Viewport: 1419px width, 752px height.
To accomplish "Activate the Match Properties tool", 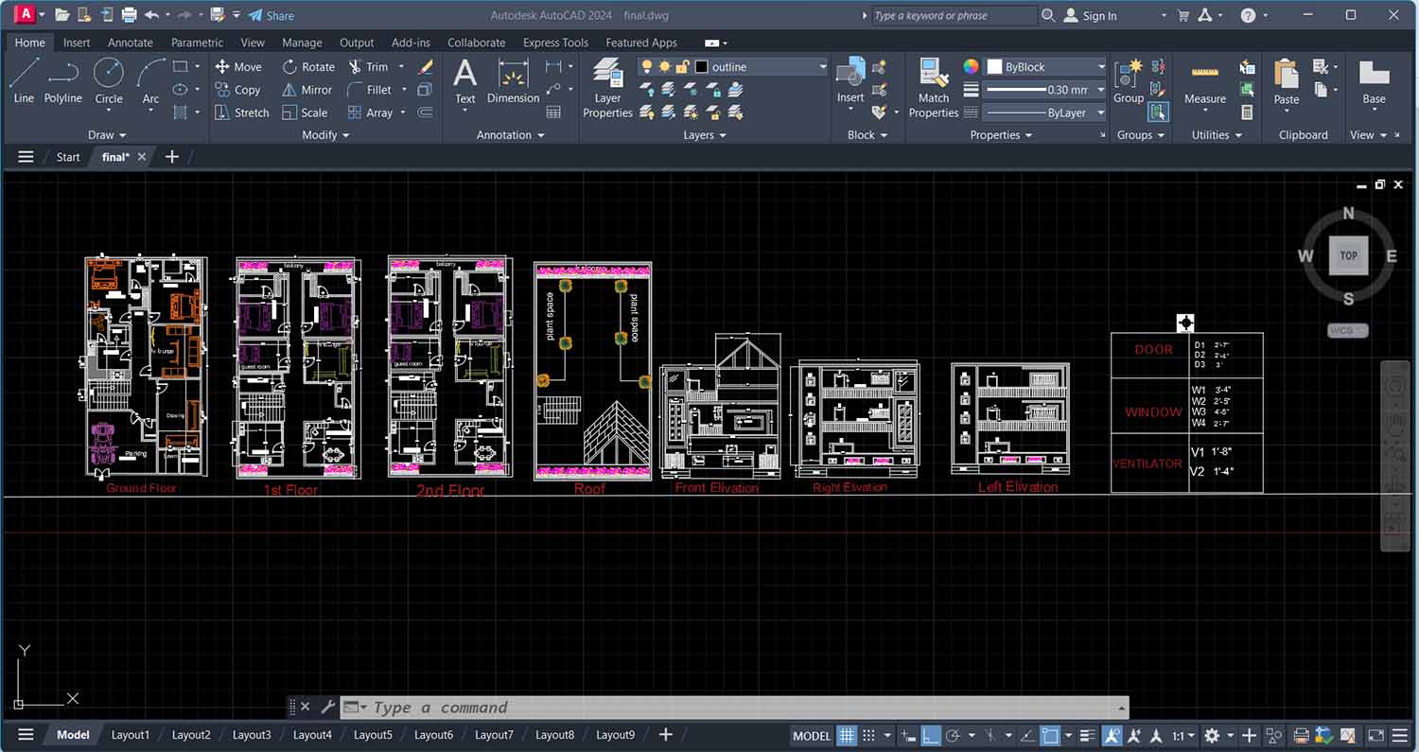I will pyautogui.click(x=933, y=83).
